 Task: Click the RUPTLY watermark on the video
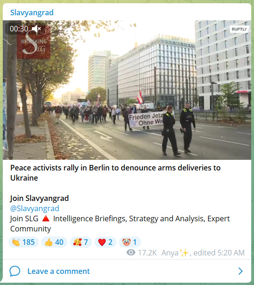pyautogui.click(x=239, y=29)
